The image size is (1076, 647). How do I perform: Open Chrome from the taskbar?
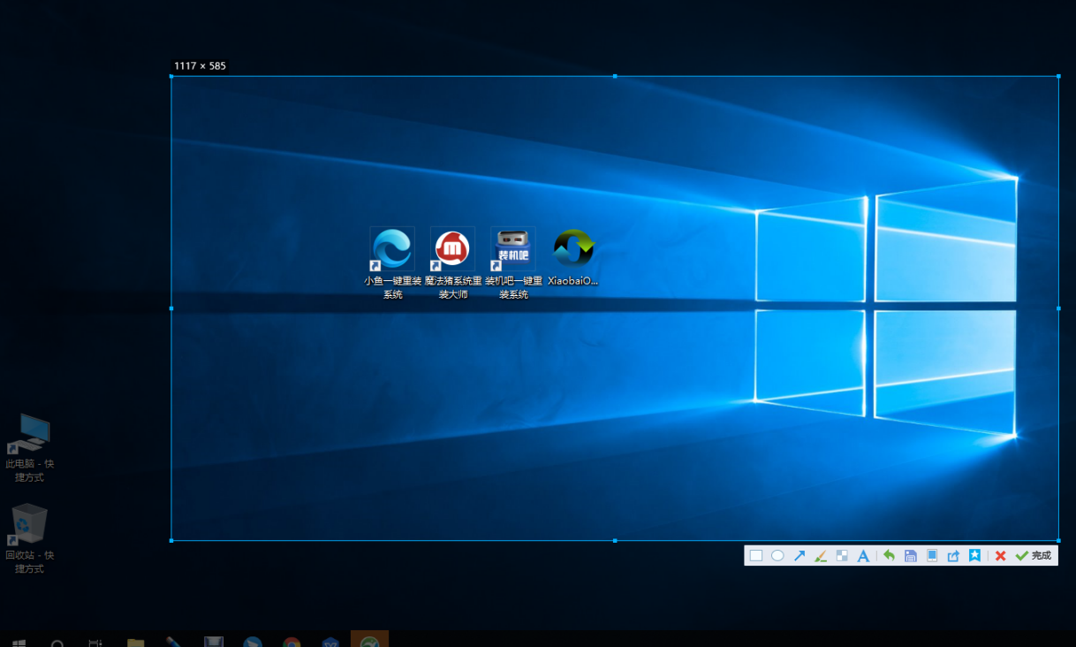[292, 642]
